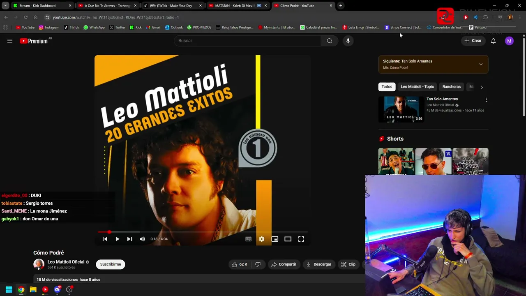Open Chrome tab search dropdown

click(5, 6)
